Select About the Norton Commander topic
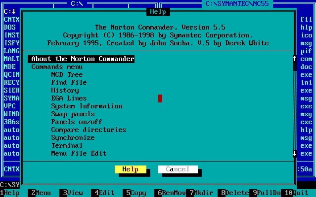Image resolution: width=316 pixels, height=197 pixels. [81, 59]
